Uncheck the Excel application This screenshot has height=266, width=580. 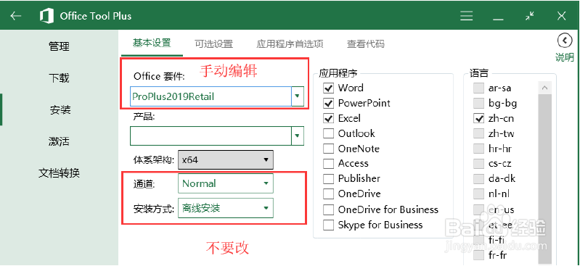328,118
